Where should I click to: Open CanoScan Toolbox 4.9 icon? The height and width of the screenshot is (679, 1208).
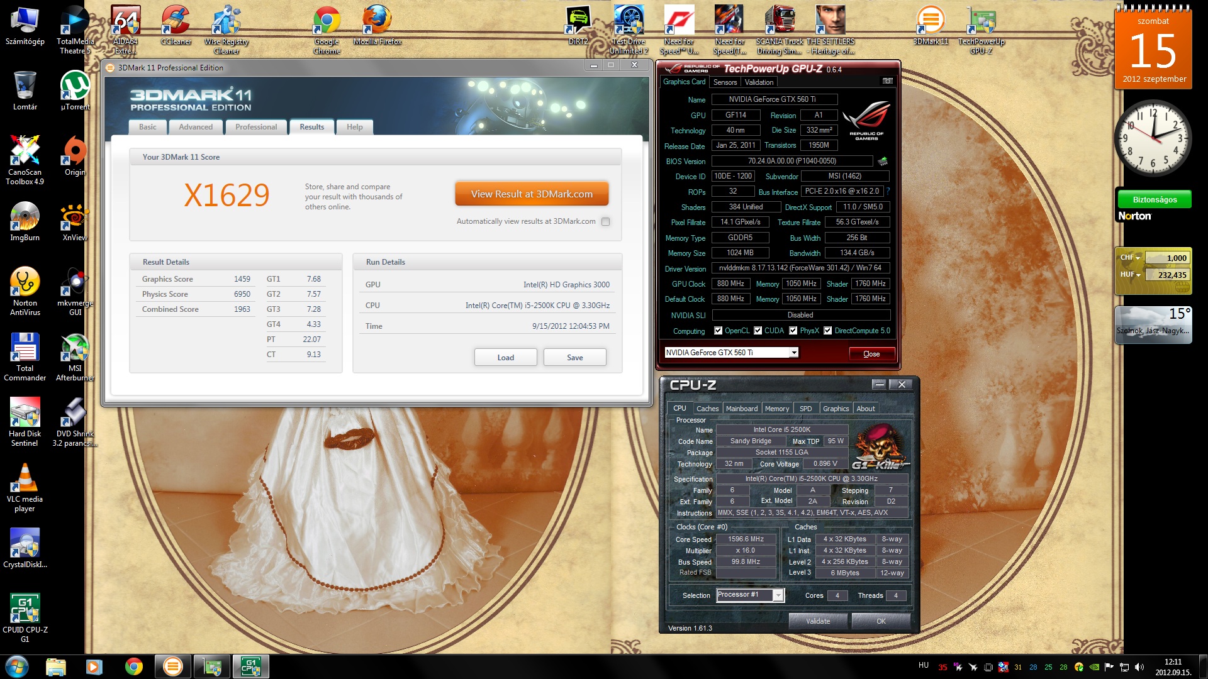pos(25,160)
